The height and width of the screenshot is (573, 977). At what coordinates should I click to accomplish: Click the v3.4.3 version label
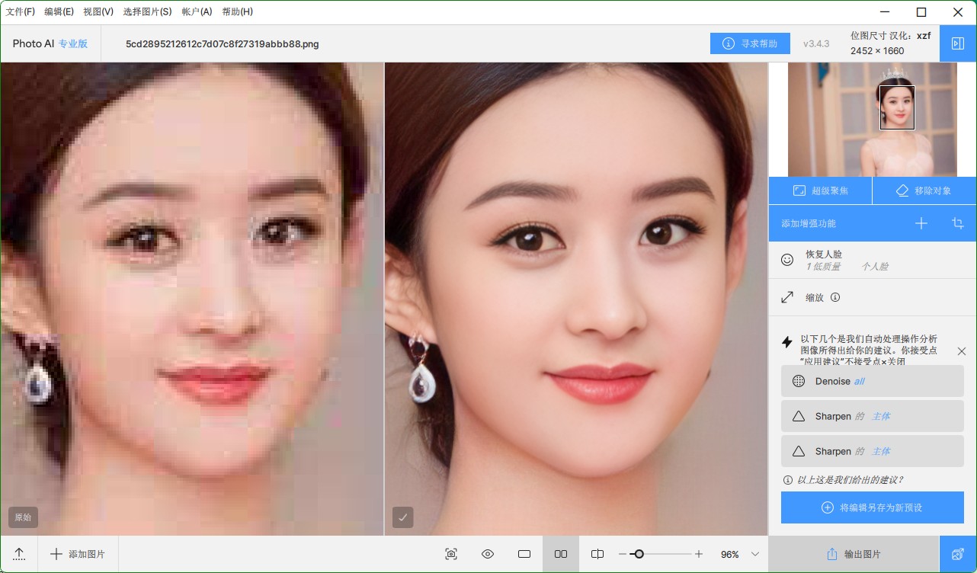pyautogui.click(x=816, y=43)
